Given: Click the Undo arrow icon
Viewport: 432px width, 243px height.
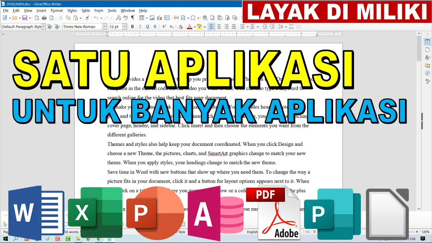Looking at the screenshot, I should tap(96, 18).
